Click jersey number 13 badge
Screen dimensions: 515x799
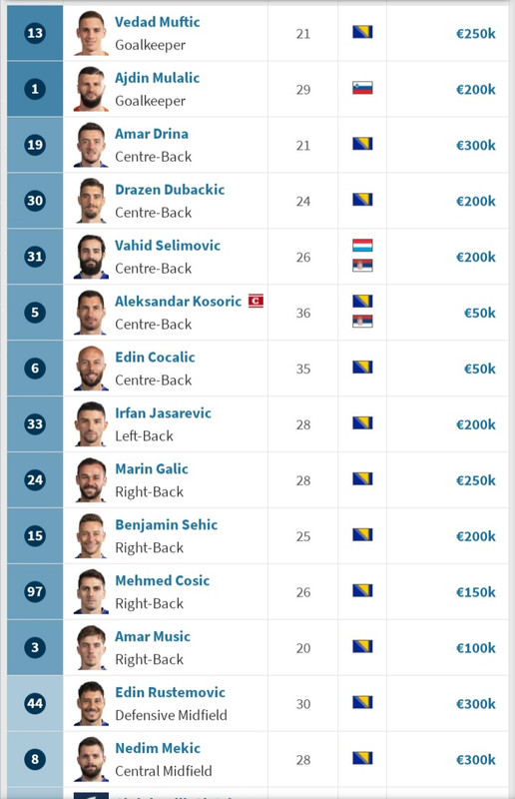click(x=35, y=33)
